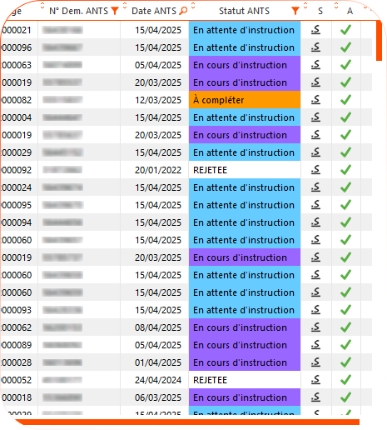Select the REJETEE status dated 24/04/2024
The width and height of the screenshot is (387, 430).
(245, 380)
